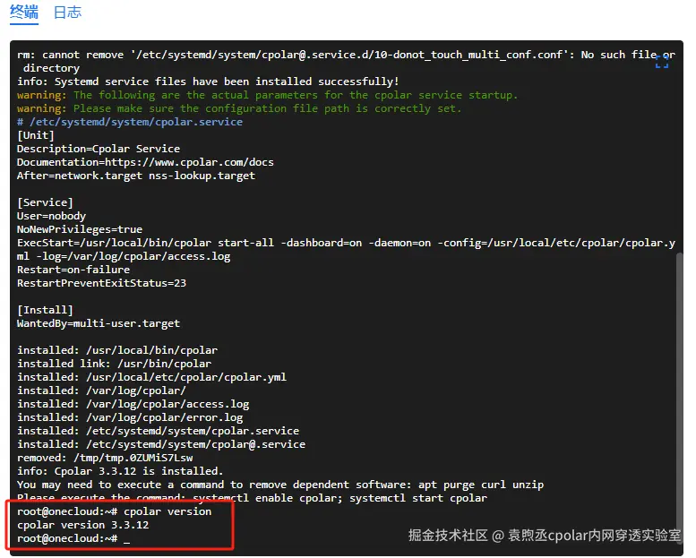Click the 'rm: cannot remove' error line
The height and width of the screenshot is (558, 696).
pos(346,55)
